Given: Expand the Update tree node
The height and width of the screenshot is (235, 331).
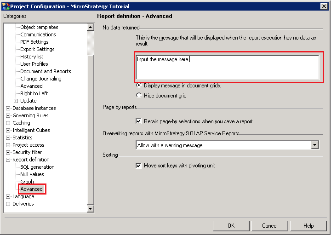Looking at the screenshot, I should [16, 101].
